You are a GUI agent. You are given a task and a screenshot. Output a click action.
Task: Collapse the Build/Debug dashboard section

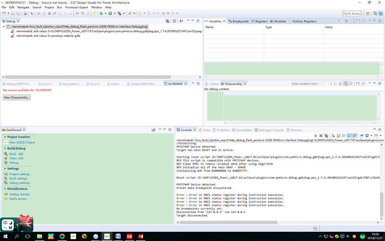tap(5, 149)
